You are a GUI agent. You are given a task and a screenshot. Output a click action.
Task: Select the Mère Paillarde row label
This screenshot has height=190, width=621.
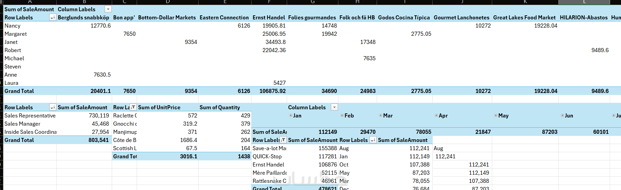(x=270, y=173)
